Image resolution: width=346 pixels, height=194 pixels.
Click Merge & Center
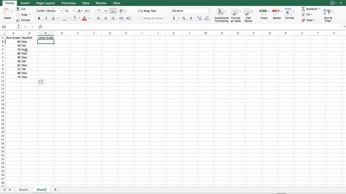coord(151,18)
